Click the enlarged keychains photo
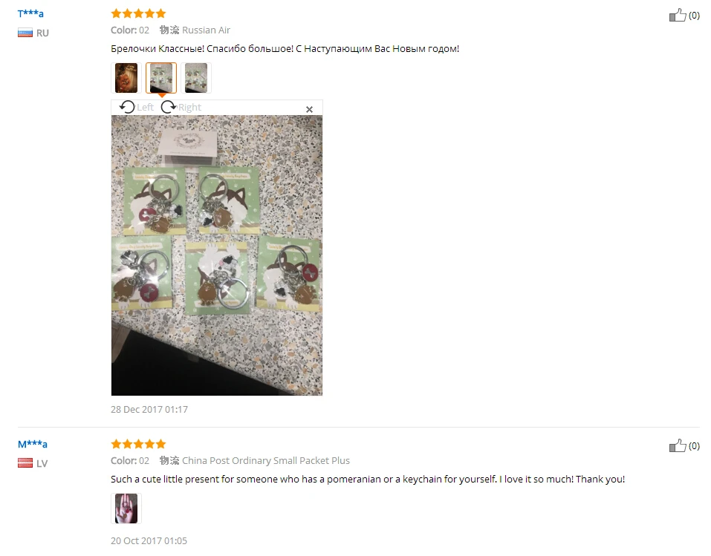Screen dimensions: 711x556 (217, 255)
